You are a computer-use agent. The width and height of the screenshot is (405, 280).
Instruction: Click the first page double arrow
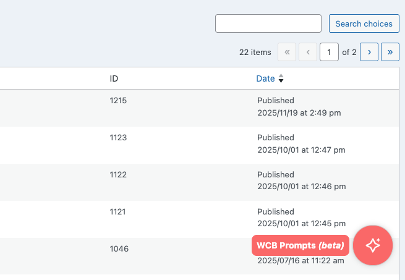[x=287, y=52]
